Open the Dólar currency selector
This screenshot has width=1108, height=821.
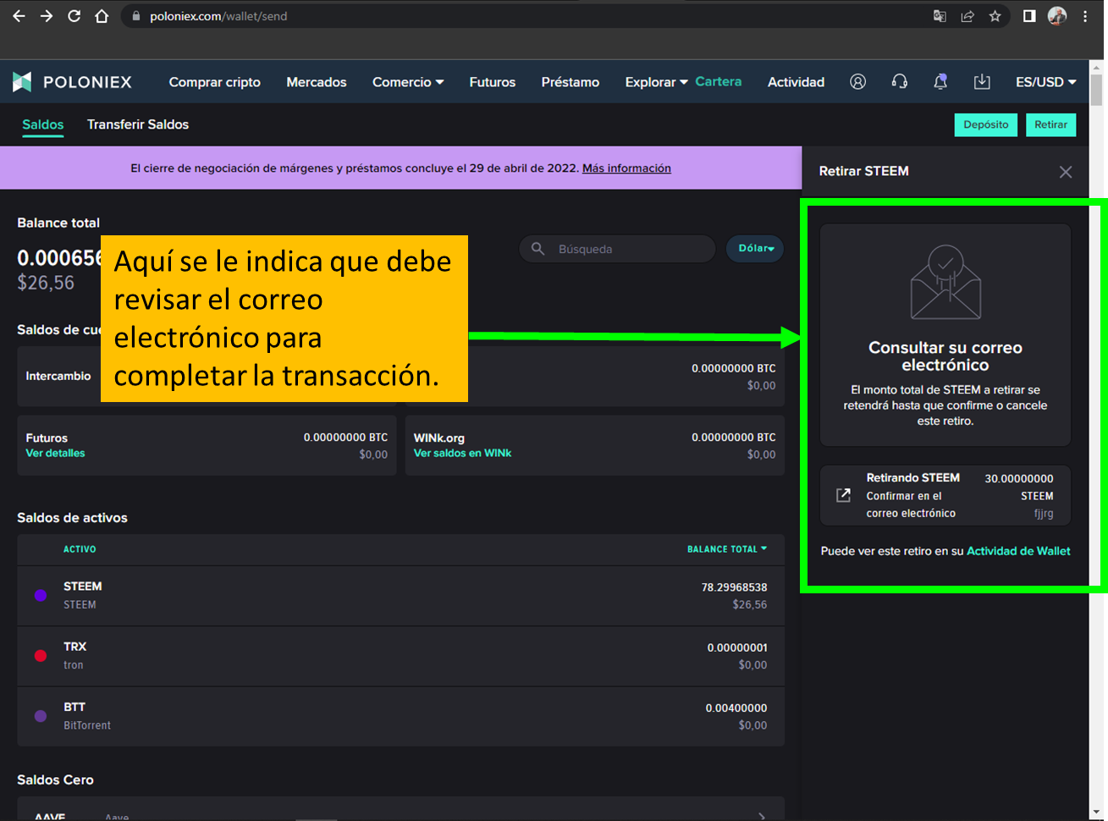(756, 249)
